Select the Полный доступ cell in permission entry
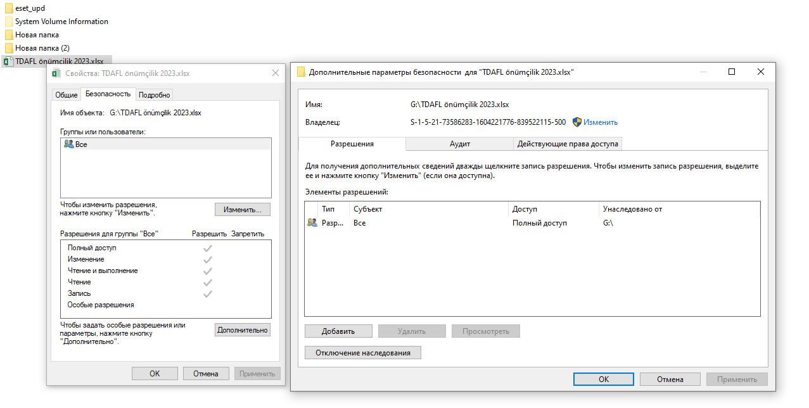 pos(540,223)
